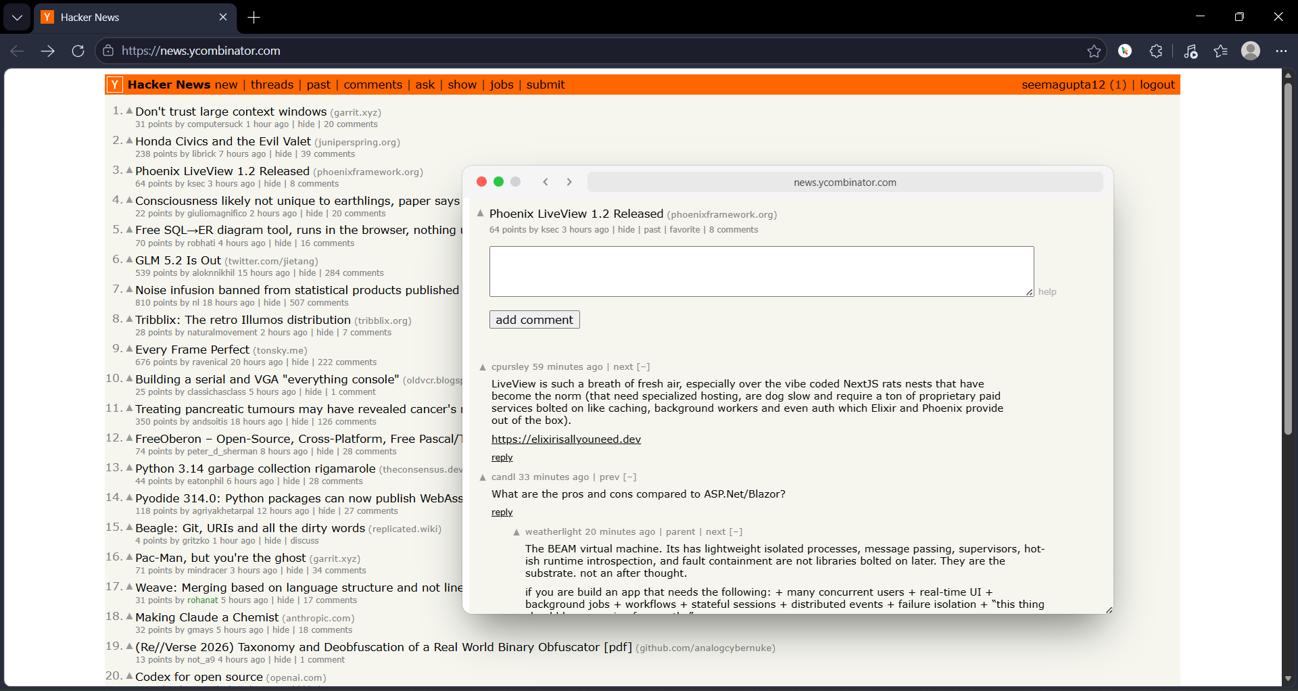Image resolution: width=1298 pixels, height=691 pixels.
Task: Click 'parent' on weatherlight's comment
Action: 680,532
